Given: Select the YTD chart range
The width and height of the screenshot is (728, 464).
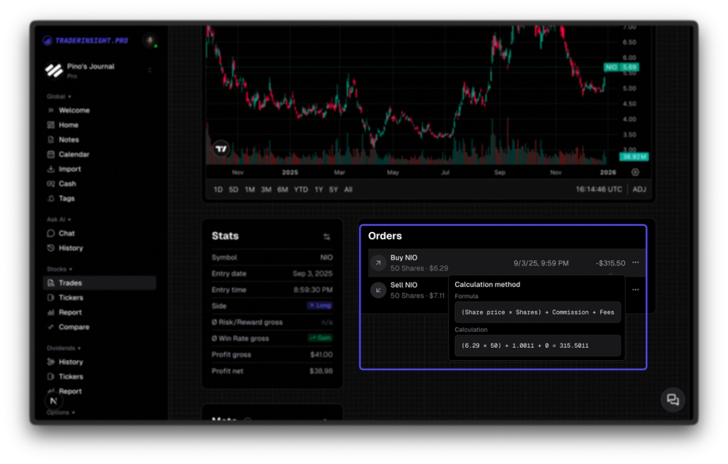Looking at the screenshot, I should (x=301, y=190).
